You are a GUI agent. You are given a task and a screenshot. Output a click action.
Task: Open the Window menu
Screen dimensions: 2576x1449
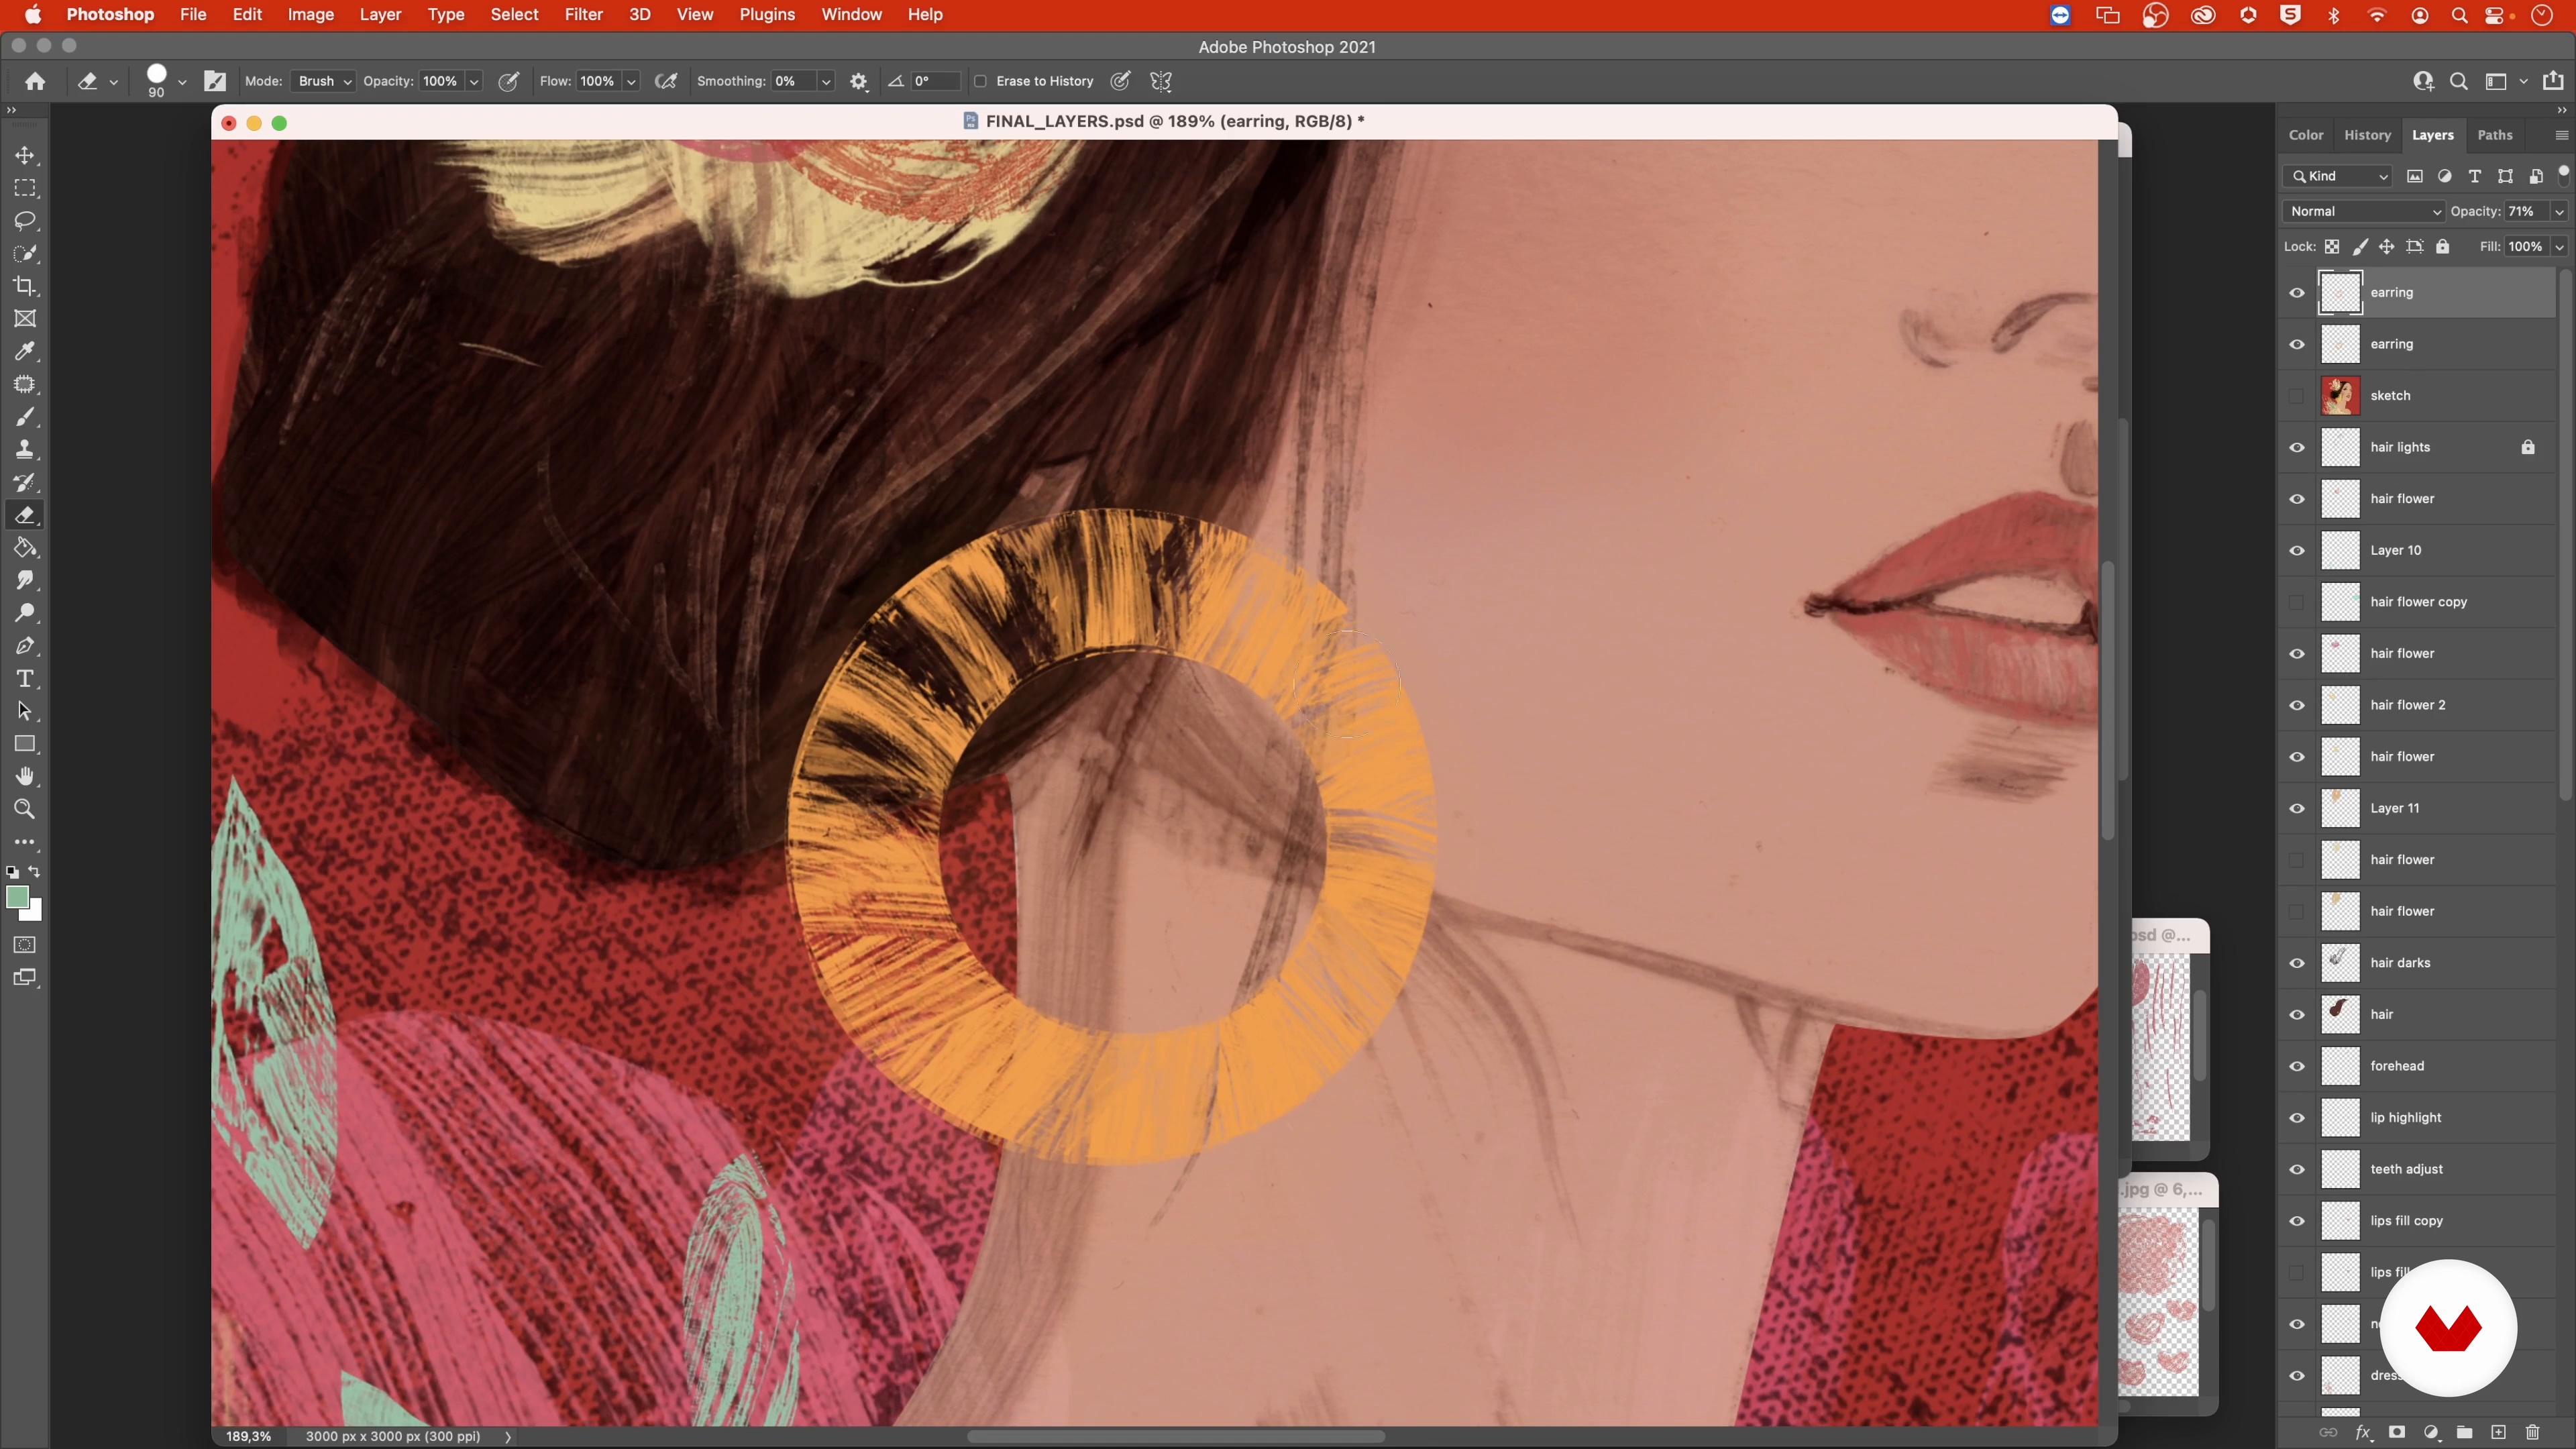point(851,14)
